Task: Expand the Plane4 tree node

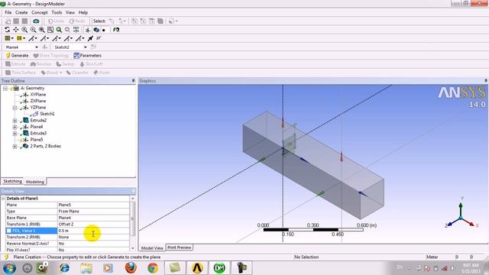Action: tap(15, 127)
